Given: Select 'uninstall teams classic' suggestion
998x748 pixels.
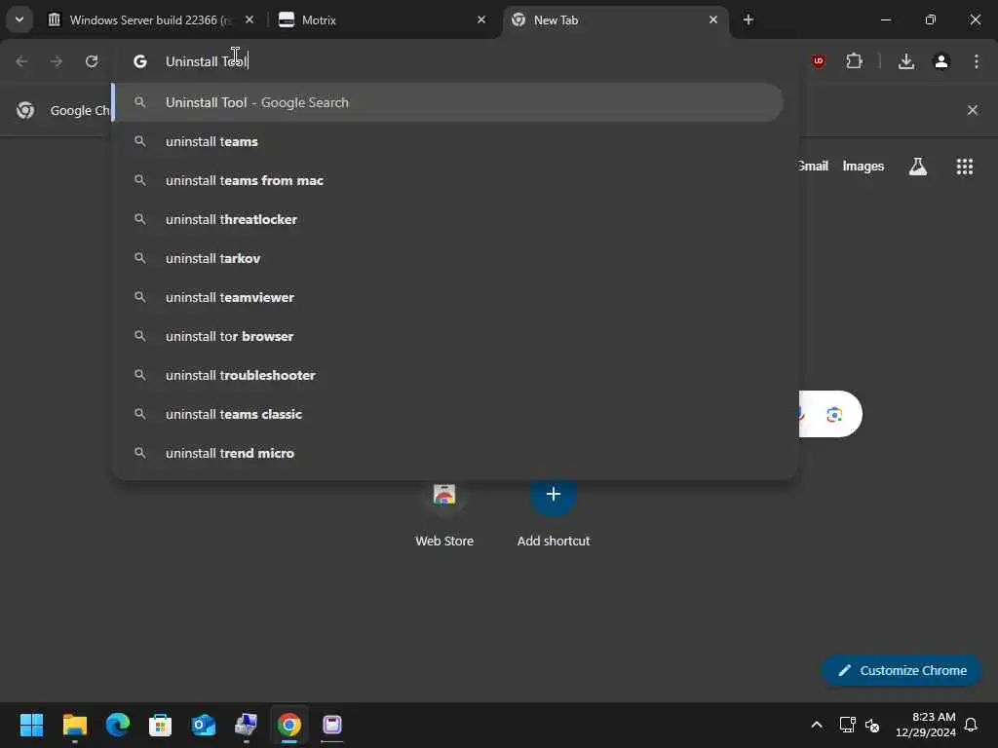Looking at the screenshot, I should tap(448, 414).
